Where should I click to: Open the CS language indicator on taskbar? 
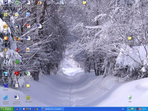[123, 109]
